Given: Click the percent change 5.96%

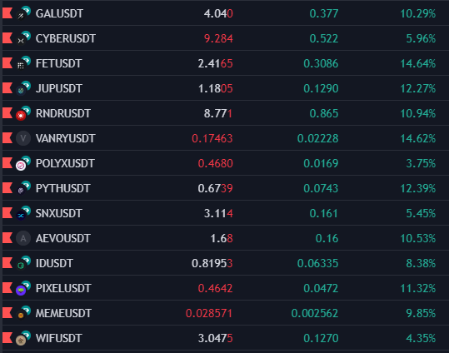Looking at the screenshot, I should coord(421,38).
